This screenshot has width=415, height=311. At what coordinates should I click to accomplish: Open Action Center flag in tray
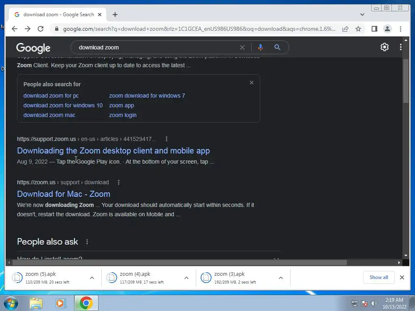click(364, 303)
